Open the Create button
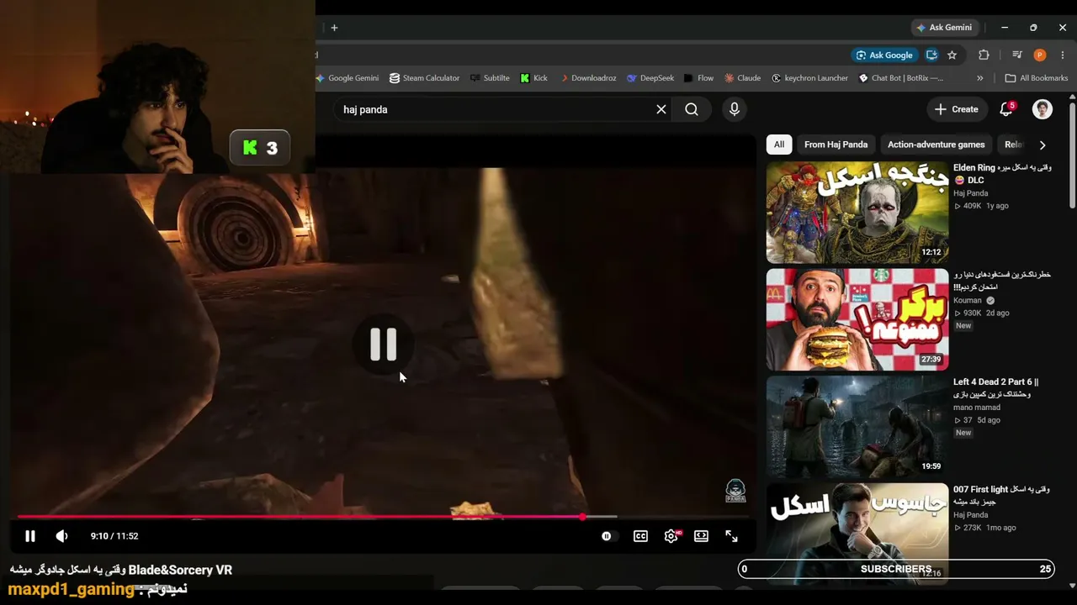This screenshot has width=1077, height=605. pos(957,109)
